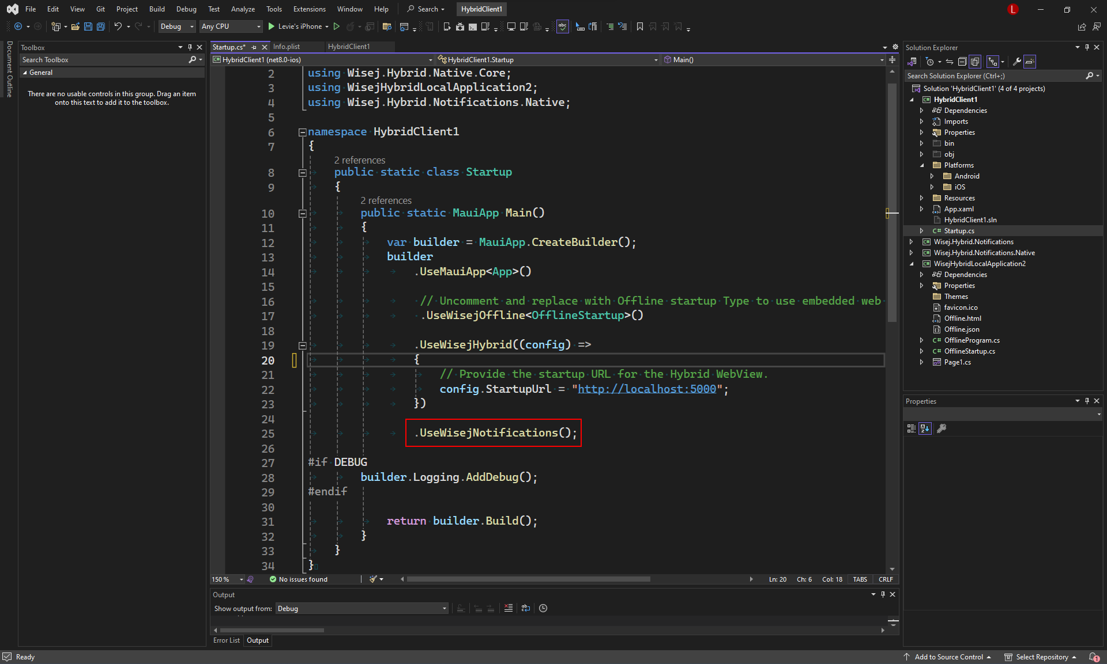Toggle Preview Selected Items in Solution Explorer
This screenshot has width=1107, height=664.
click(x=1030, y=62)
